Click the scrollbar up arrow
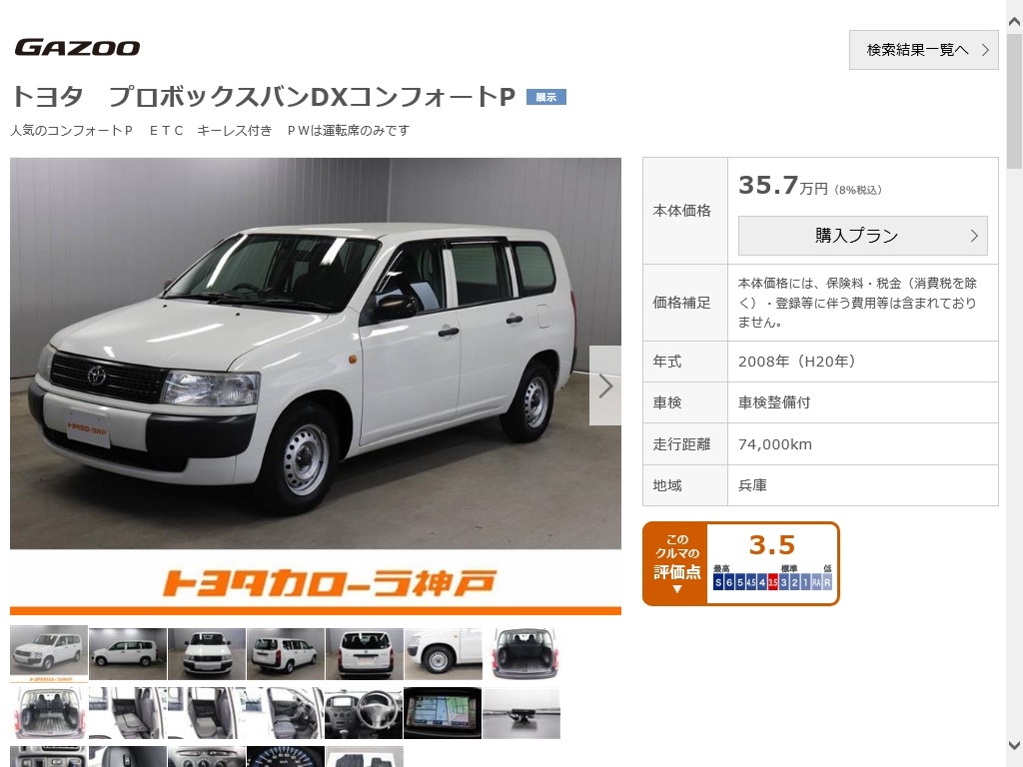 pos(1015,22)
